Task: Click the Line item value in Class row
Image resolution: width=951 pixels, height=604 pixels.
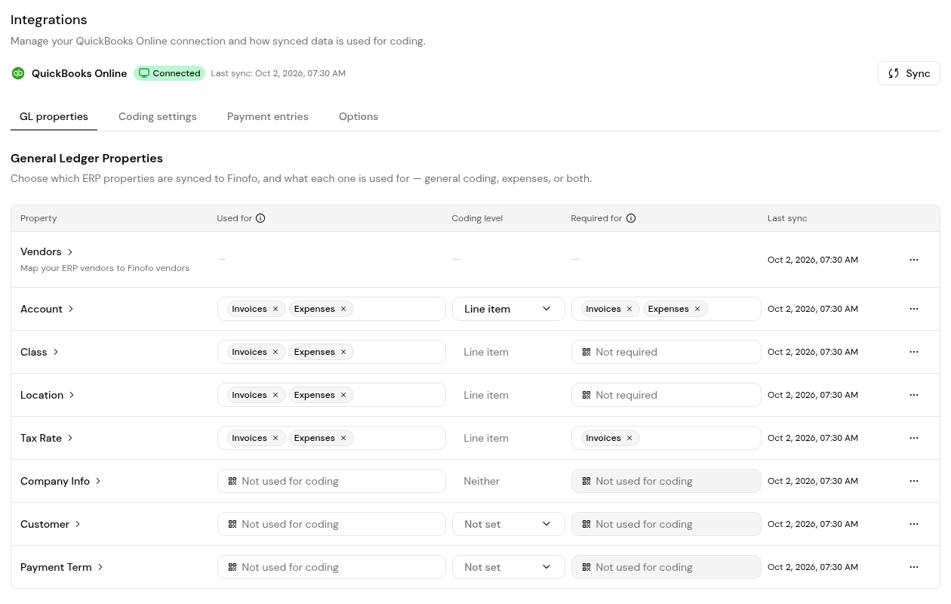Action: click(x=486, y=352)
